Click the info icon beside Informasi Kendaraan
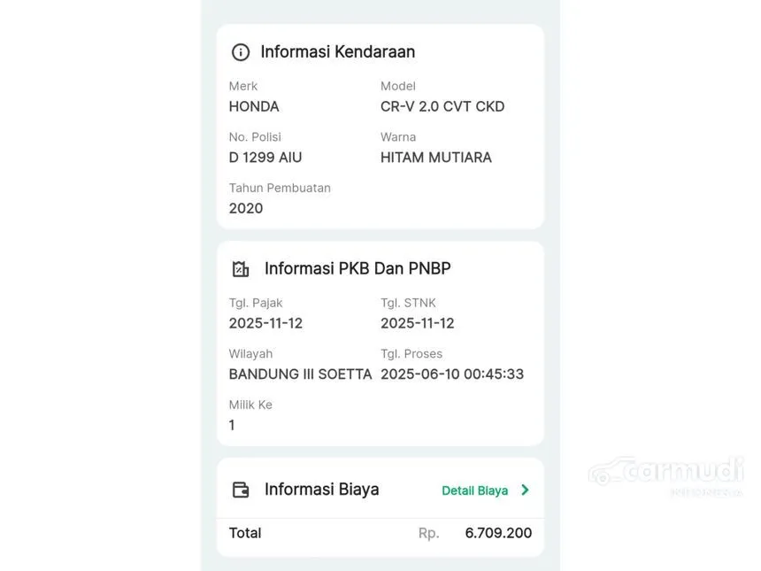 pos(240,52)
